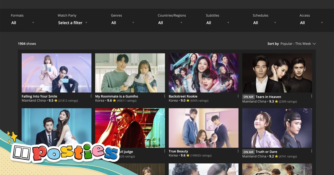
Task: Expand the Subtitles filter dropdown
Action: pos(218,23)
